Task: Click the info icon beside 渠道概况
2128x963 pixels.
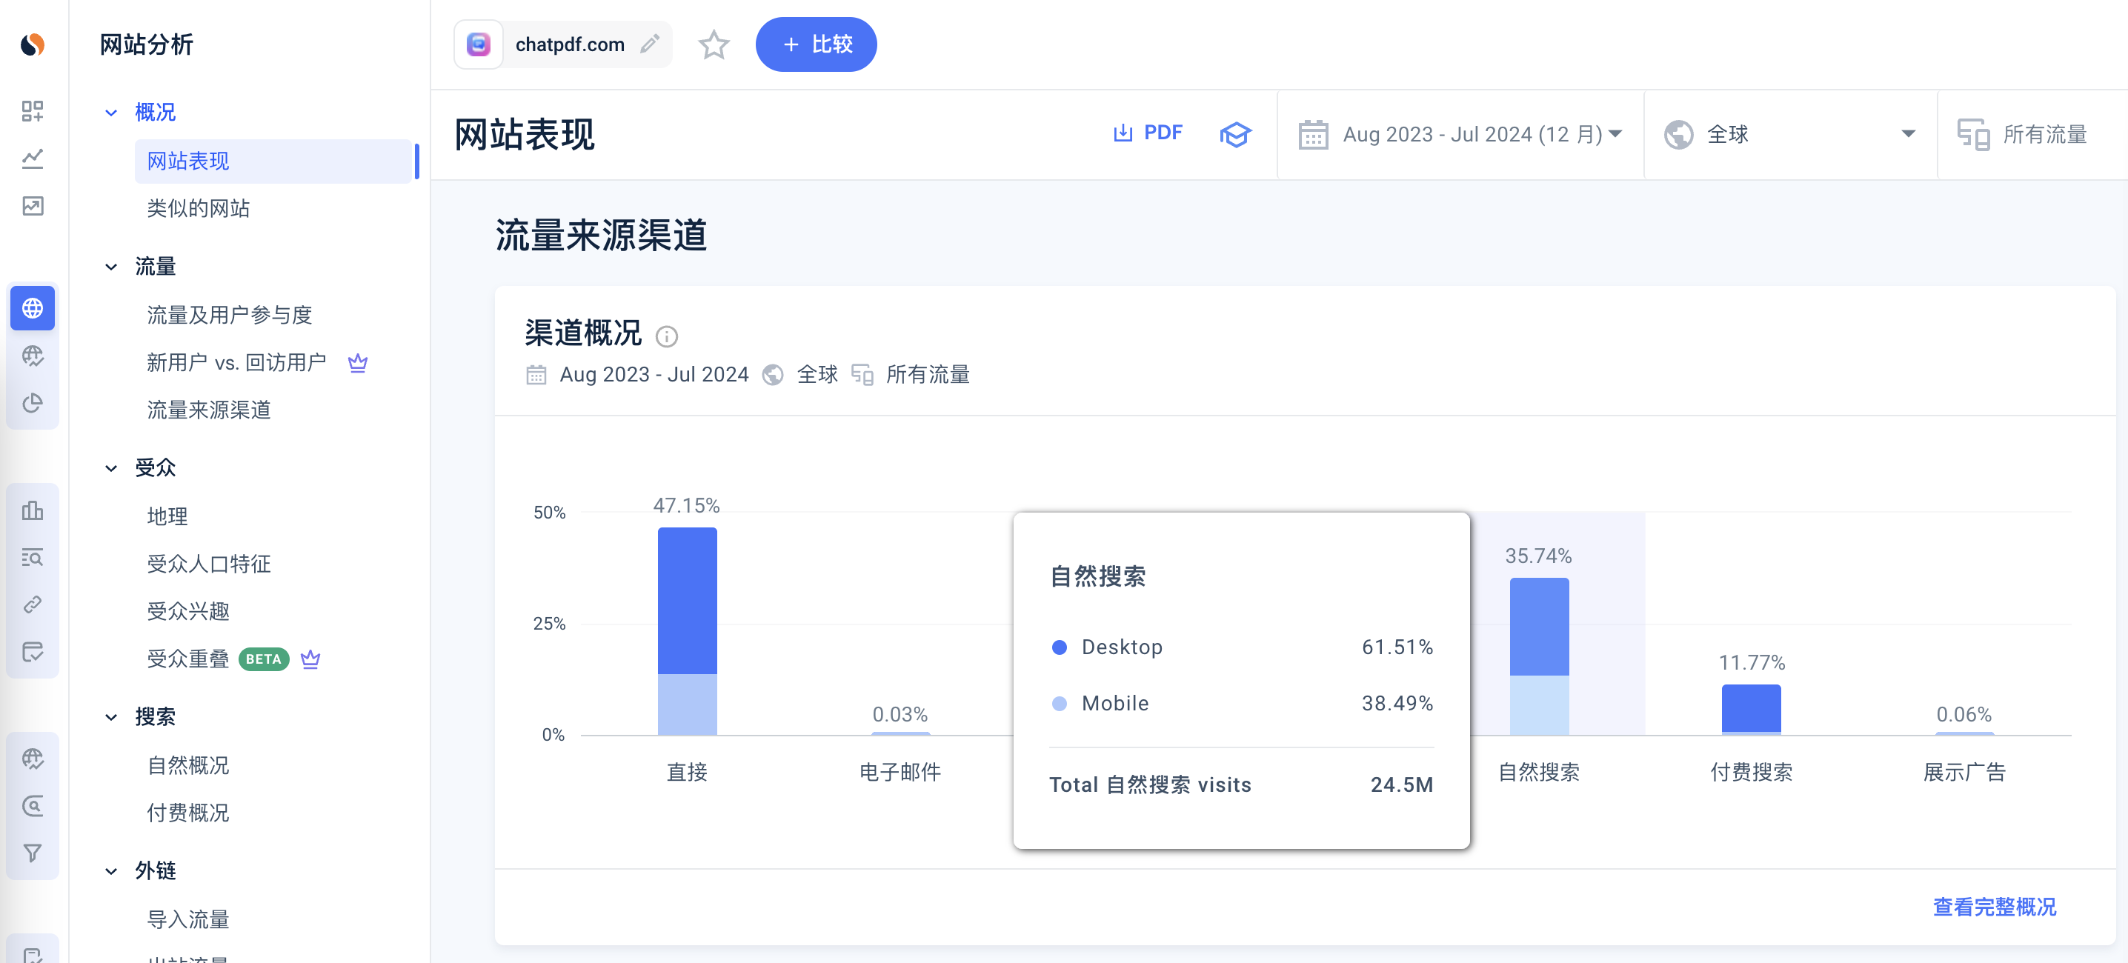Action: click(667, 336)
